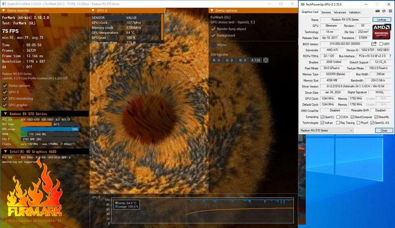
Task: Click BIOS Version value 015.050.002.001.000000
Action: pos(345,44)
